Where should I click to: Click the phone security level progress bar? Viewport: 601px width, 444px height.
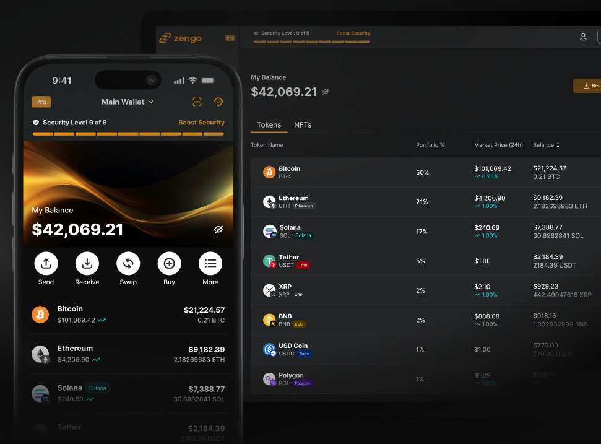tap(128, 134)
